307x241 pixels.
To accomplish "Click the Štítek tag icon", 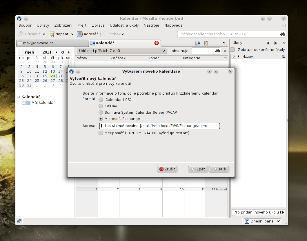I will click(106, 34).
